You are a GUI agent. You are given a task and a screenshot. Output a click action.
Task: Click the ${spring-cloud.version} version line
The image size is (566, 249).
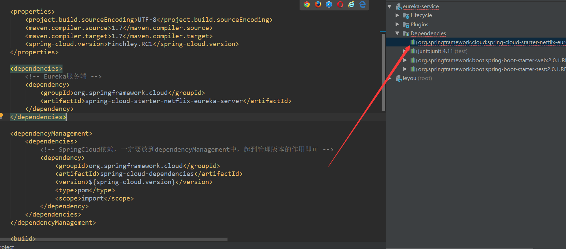[x=134, y=182]
